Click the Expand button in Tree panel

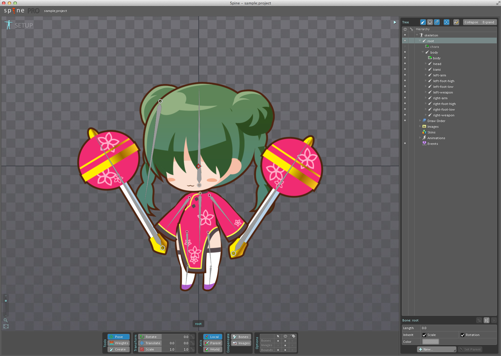[x=488, y=22]
